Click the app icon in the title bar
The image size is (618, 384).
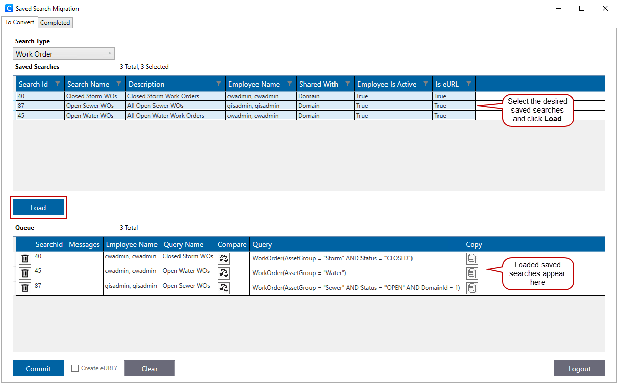click(x=9, y=9)
